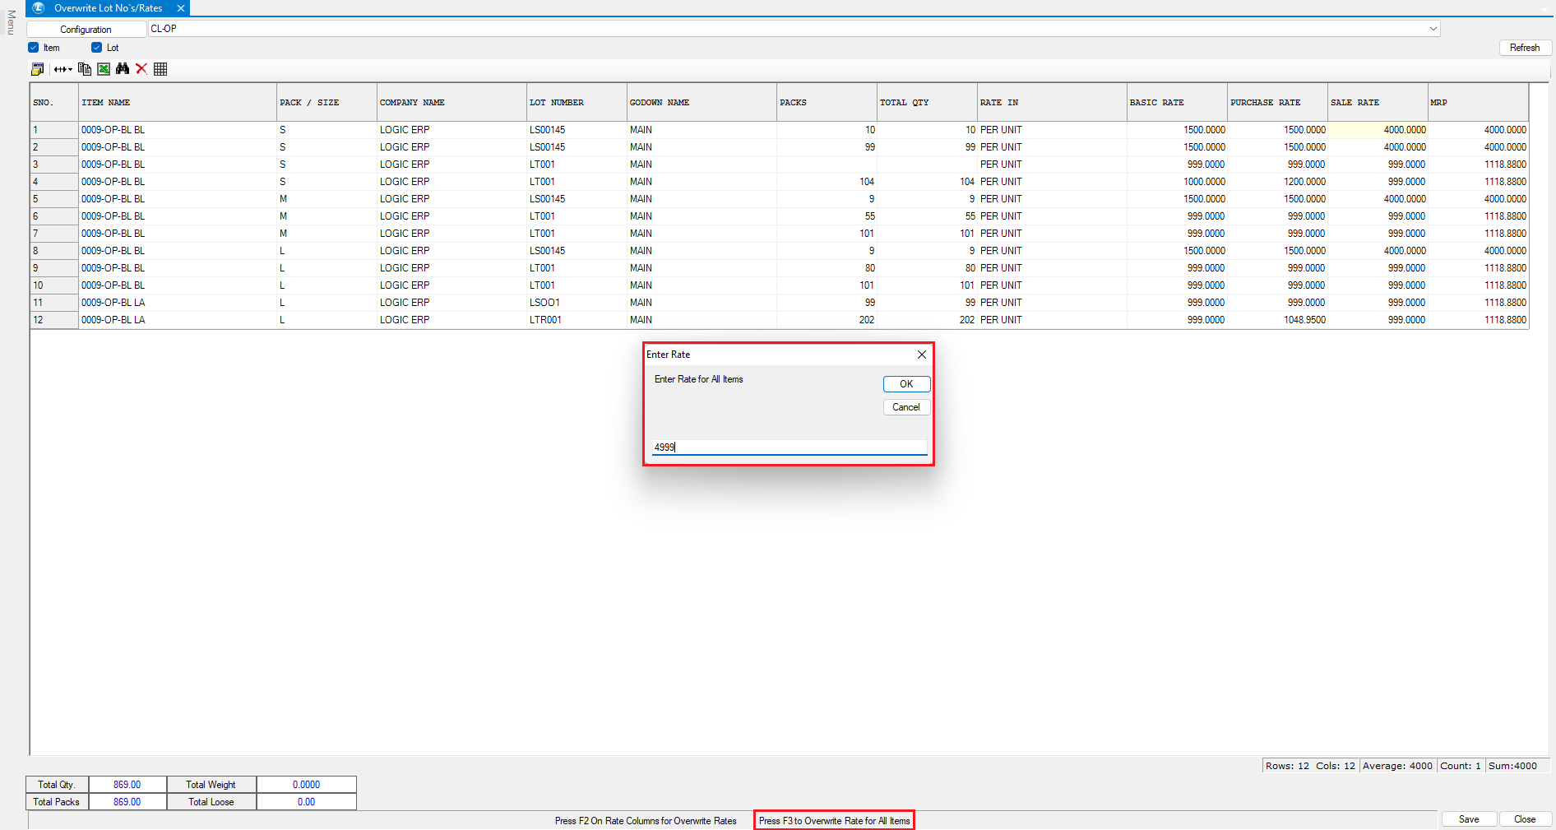
Task: Uncheck the Lot checkbox
Action: pyautogui.click(x=96, y=48)
